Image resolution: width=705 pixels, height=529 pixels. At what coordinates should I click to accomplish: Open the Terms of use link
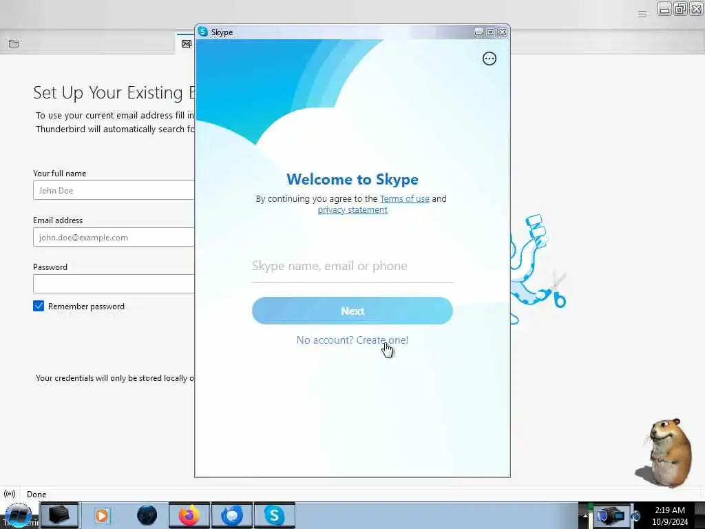click(404, 199)
